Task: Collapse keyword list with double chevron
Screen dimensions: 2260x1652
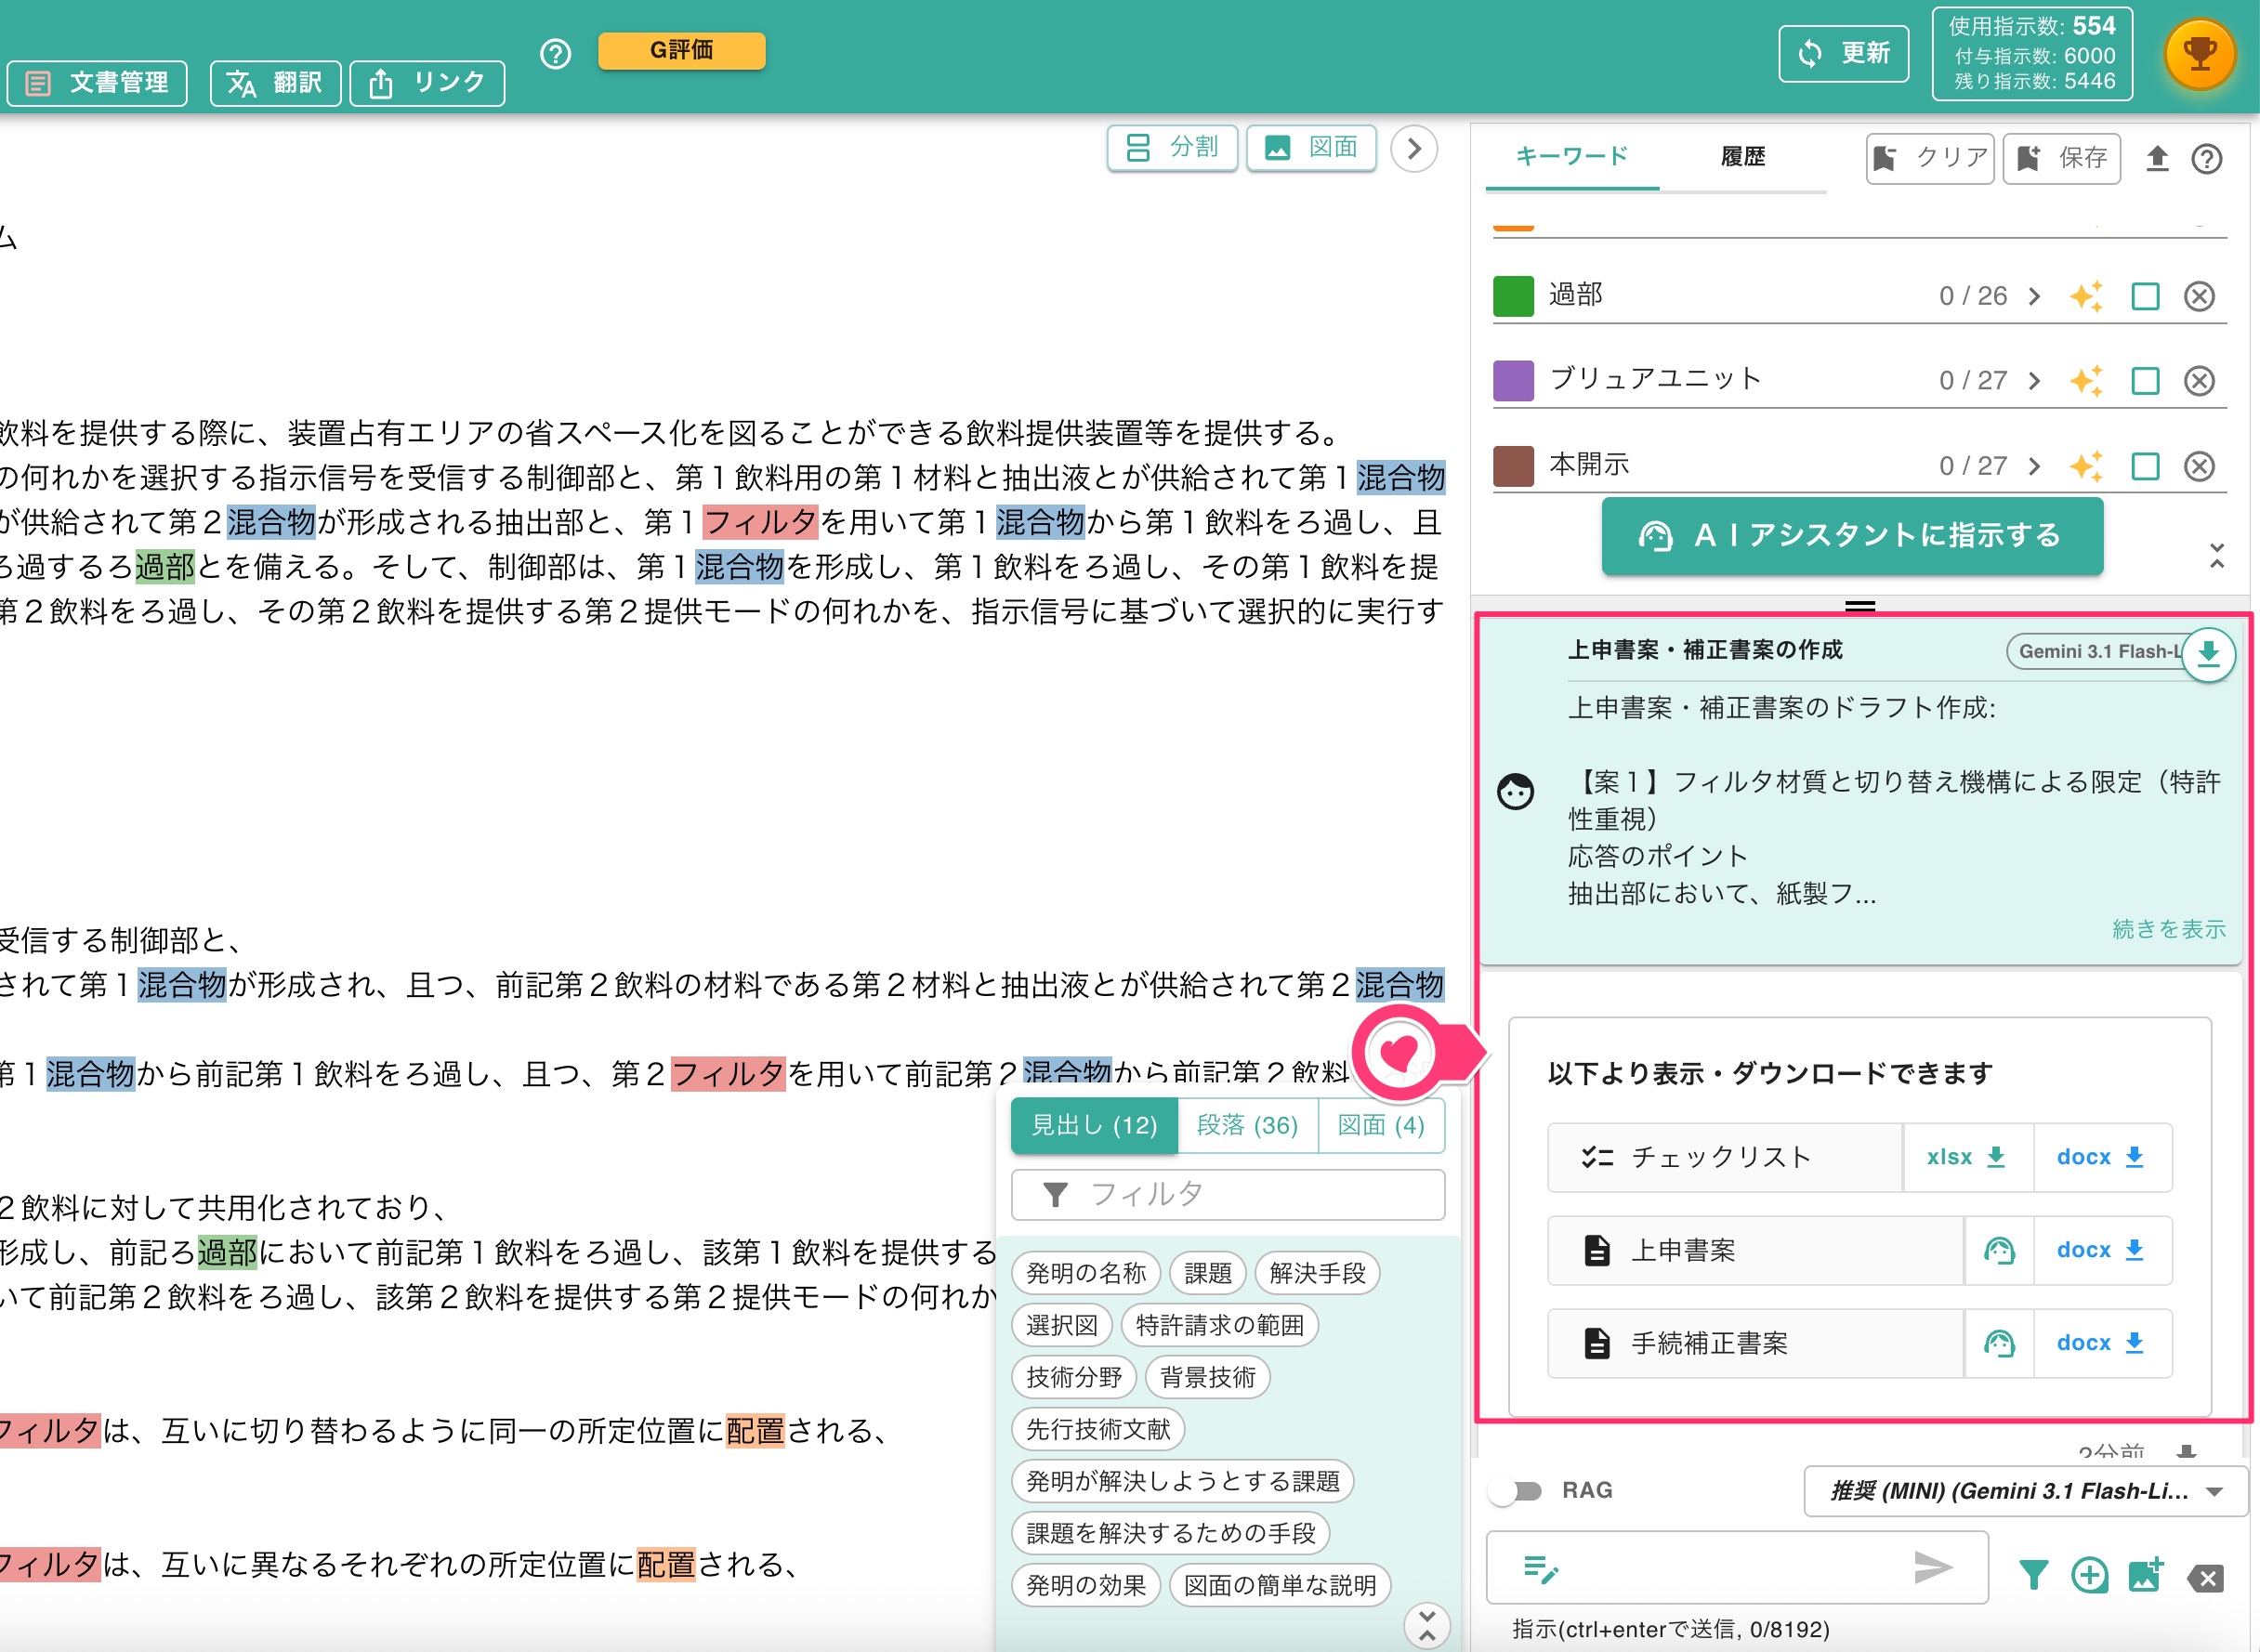Action: click(2217, 556)
